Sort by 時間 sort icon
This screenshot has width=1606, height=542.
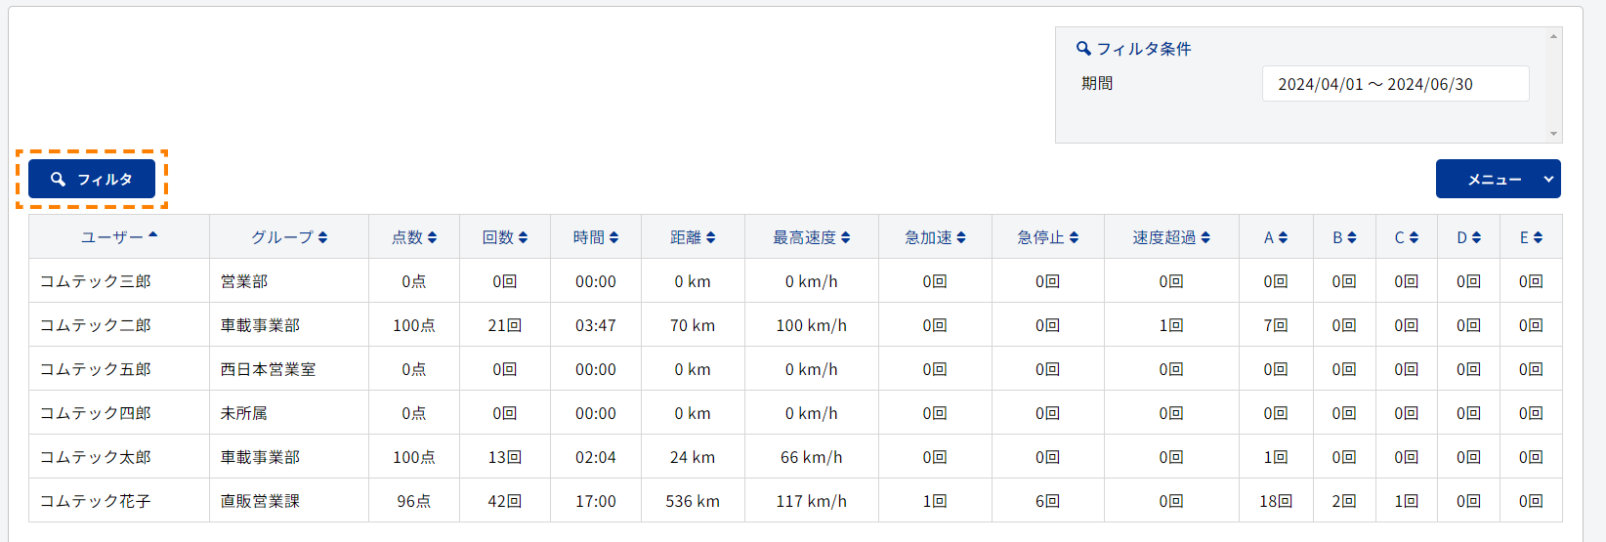tap(613, 237)
